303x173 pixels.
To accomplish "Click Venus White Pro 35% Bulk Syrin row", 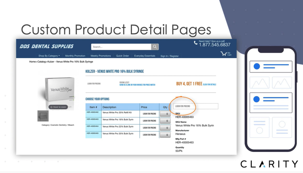I will tap(118, 133).
